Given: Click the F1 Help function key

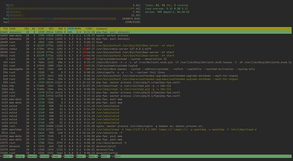Looking at the screenshot, I should (6, 156).
